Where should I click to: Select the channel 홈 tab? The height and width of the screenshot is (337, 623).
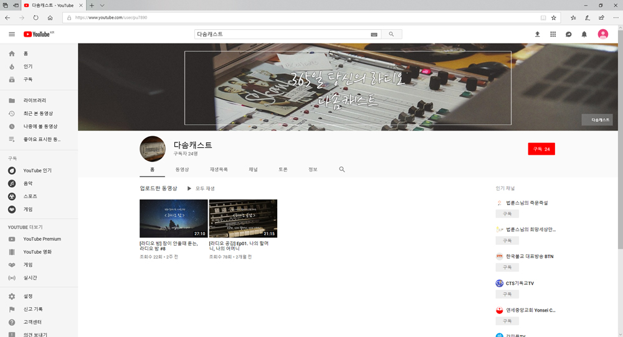click(152, 169)
